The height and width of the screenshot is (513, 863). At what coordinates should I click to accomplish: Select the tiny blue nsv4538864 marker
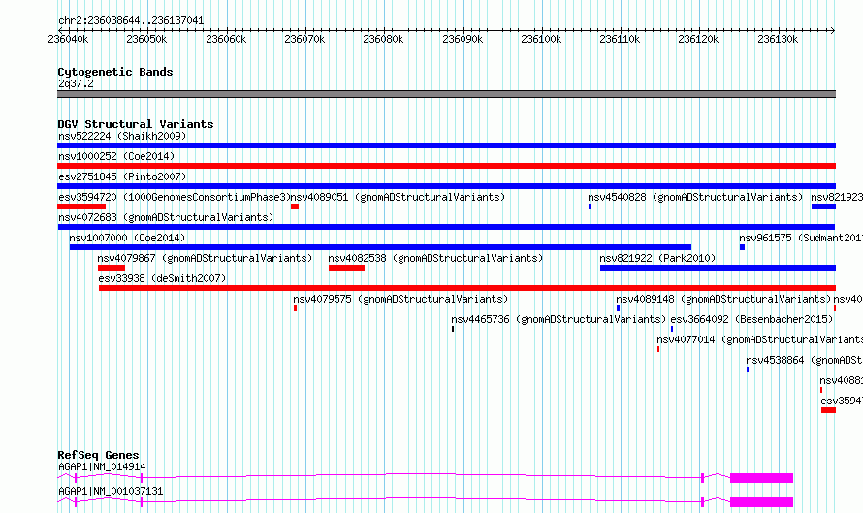click(x=748, y=369)
